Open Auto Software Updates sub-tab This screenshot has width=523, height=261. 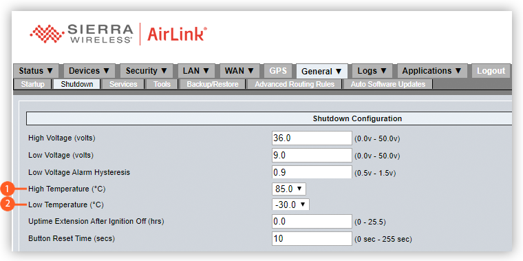[388, 84]
